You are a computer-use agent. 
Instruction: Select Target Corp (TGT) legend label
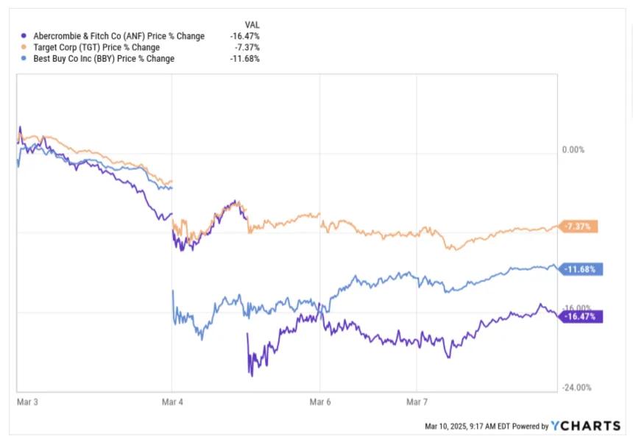pos(96,48)
